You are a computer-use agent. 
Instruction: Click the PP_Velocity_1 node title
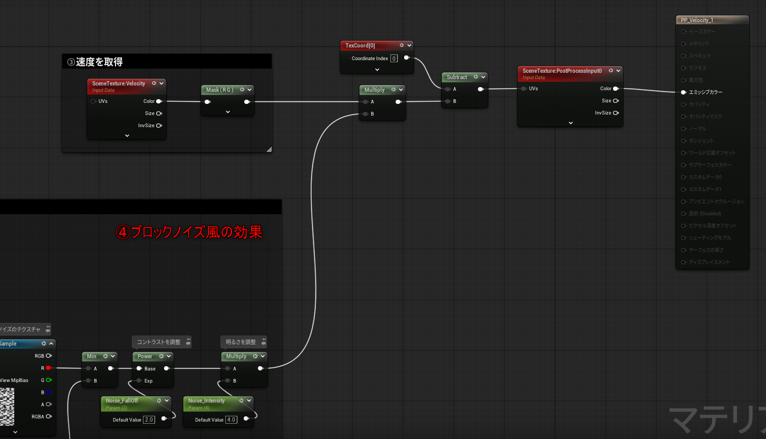(697, 20)
